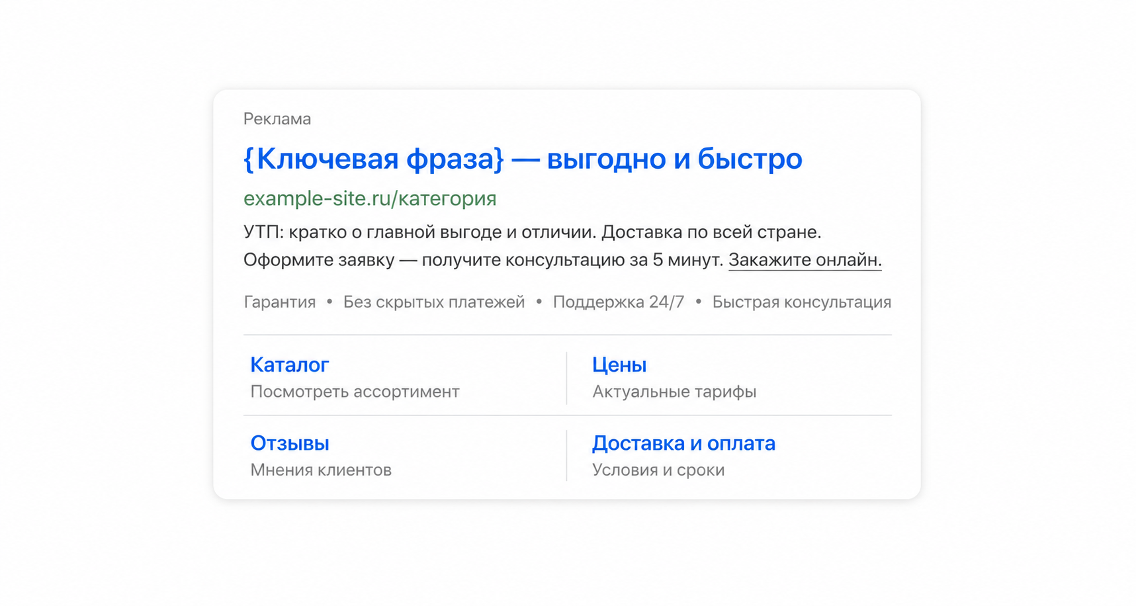Click the example-site.ru/категория display URL
Screen dimensions: 1136x606
(x=370, y=198)
